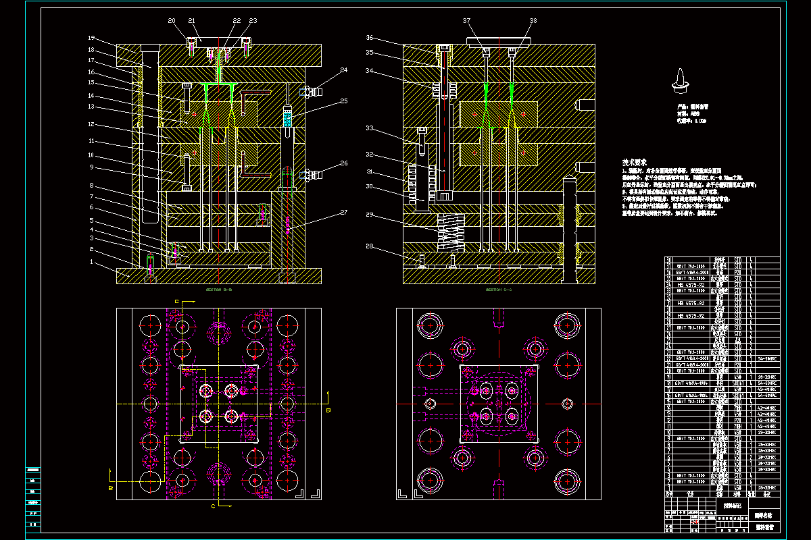Viewport: 811px width, 540px height.
Task: Select the 技术要求 heading text
Action: pos(635,163)
